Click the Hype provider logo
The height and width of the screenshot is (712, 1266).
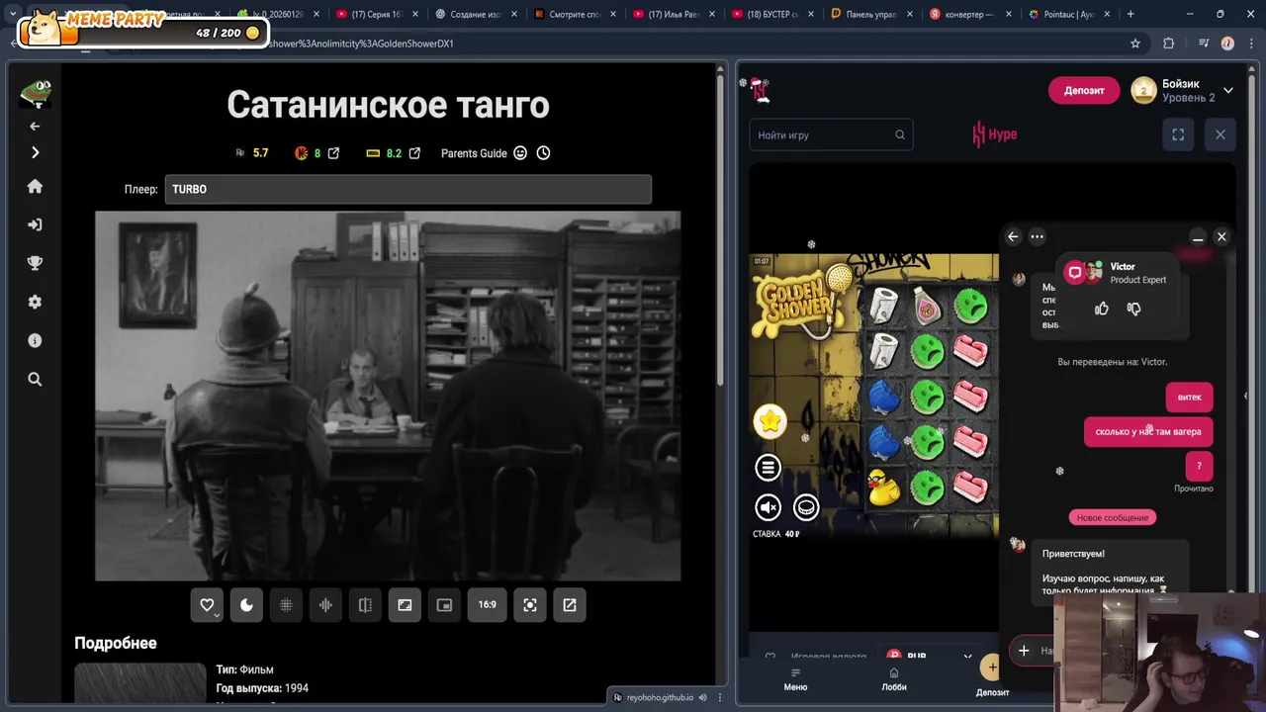pyautogui.click(x=994, y=134)
